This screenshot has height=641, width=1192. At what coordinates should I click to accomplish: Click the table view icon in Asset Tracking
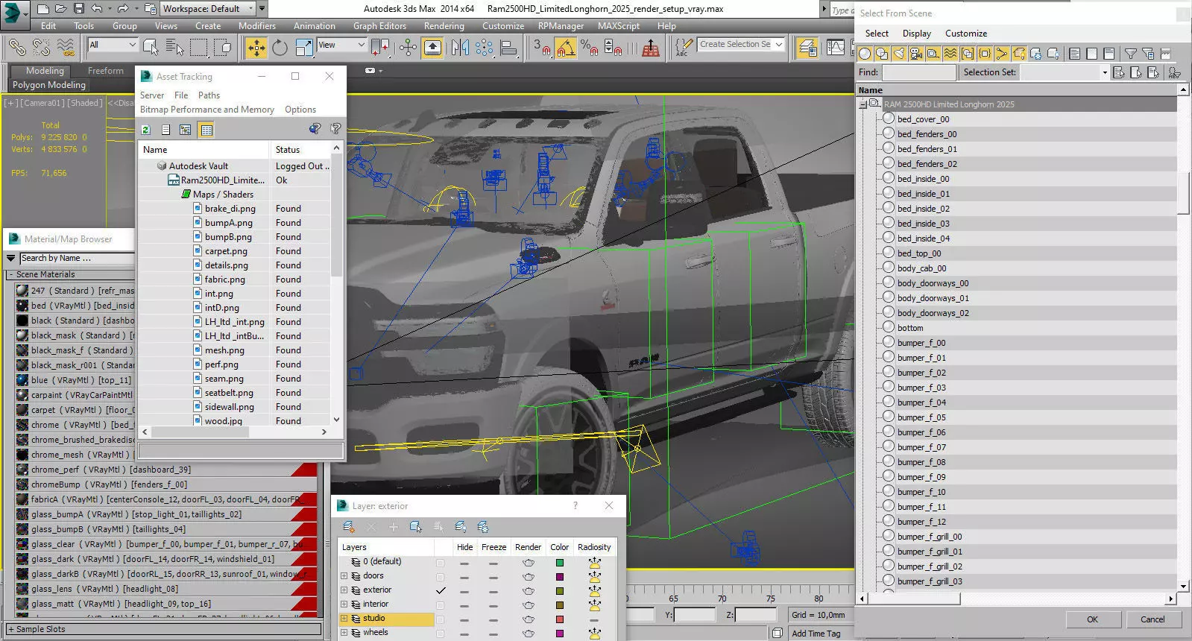click(206, 130)
